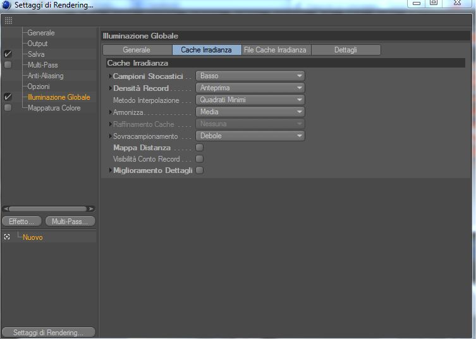476x339 pixels.
Task: Expand the Armonizza disclosure triangle
Action: (111, 112)
